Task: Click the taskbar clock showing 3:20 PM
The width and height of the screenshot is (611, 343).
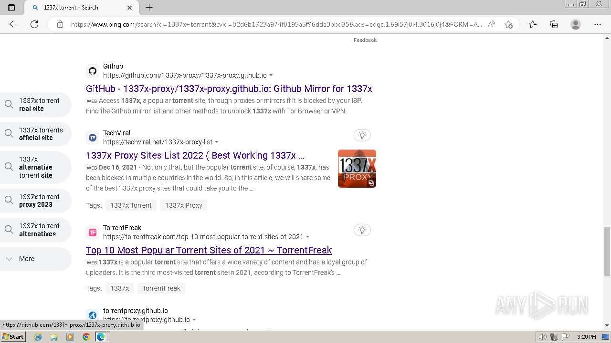Action: pos(586,337)
